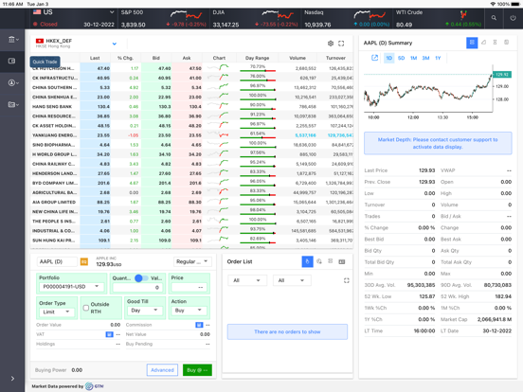Image resolution: width=523 pixels, height=392 pixels.
Task: Click the fourth Order List header icon
Action: tap(342, 261)
